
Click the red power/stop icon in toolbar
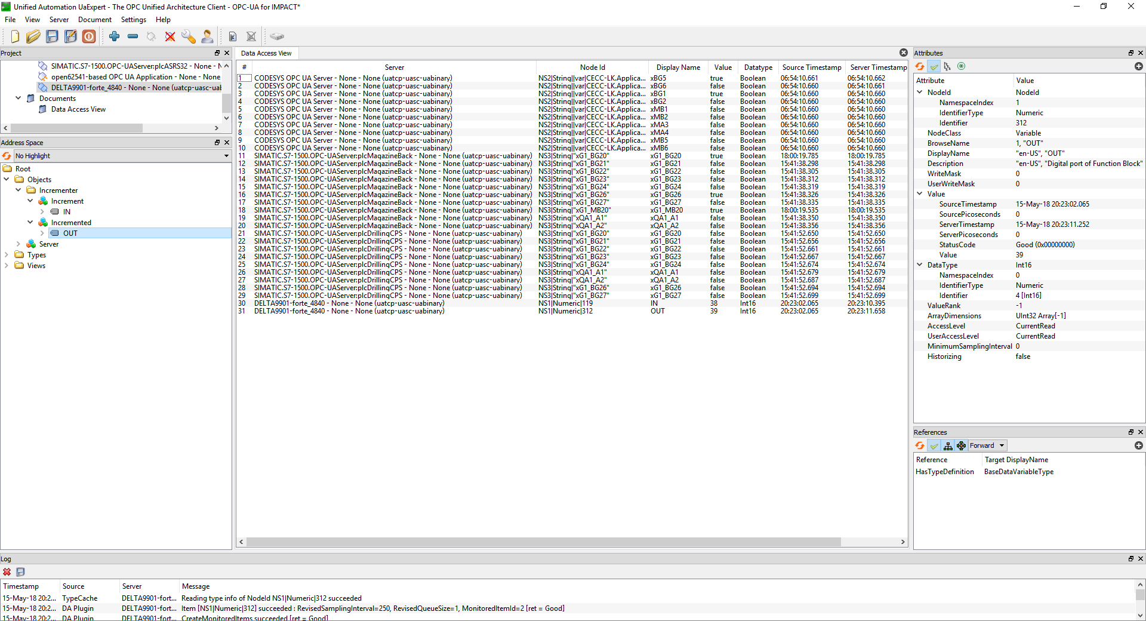pyautogui.click(x=89, y=36)
